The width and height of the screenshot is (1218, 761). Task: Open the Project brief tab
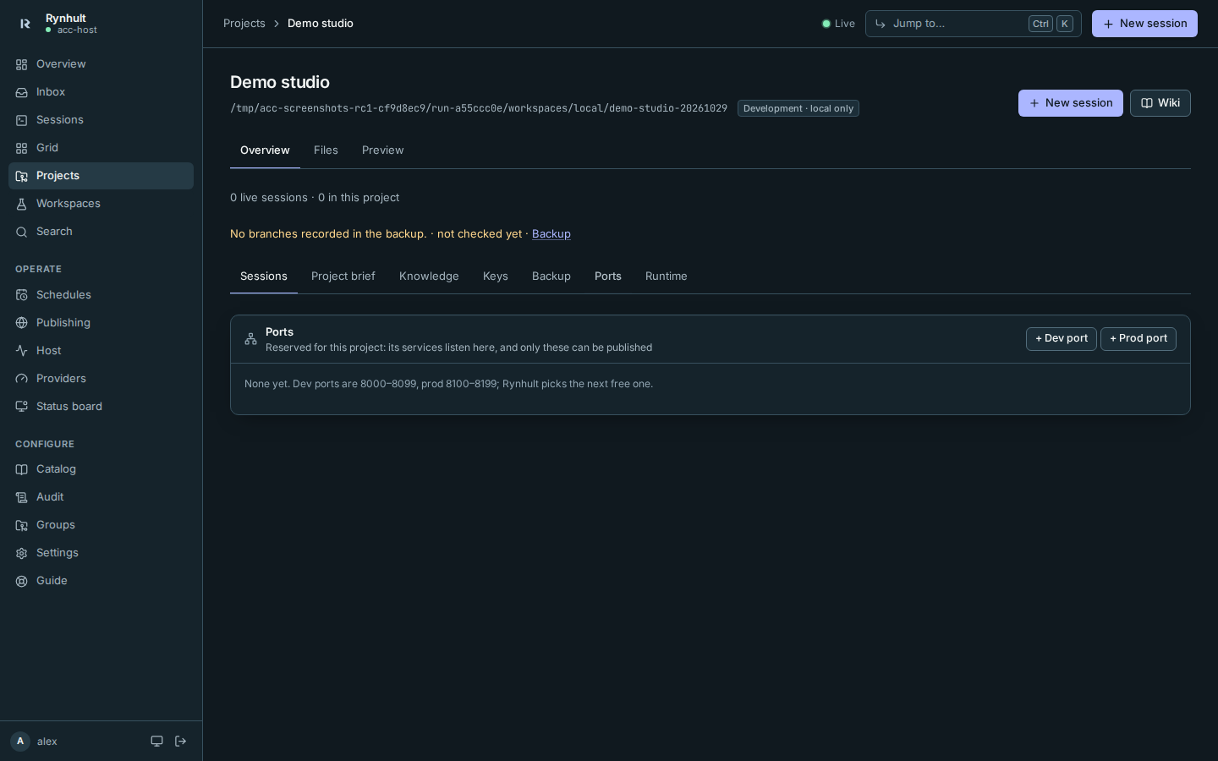point(343,276)
